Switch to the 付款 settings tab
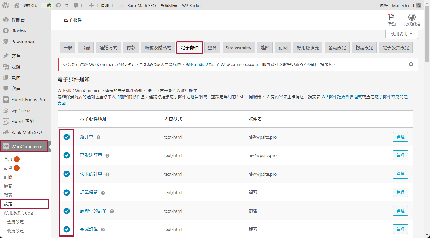 [131, 48]
